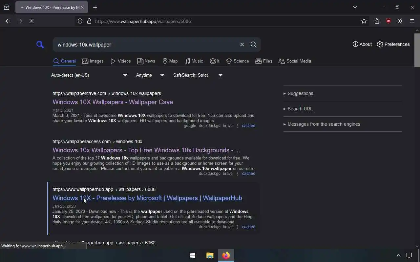Click the Firefox taskbar icon

pos(226,255)
